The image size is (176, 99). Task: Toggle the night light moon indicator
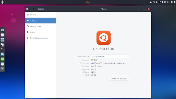click(157, 2)
